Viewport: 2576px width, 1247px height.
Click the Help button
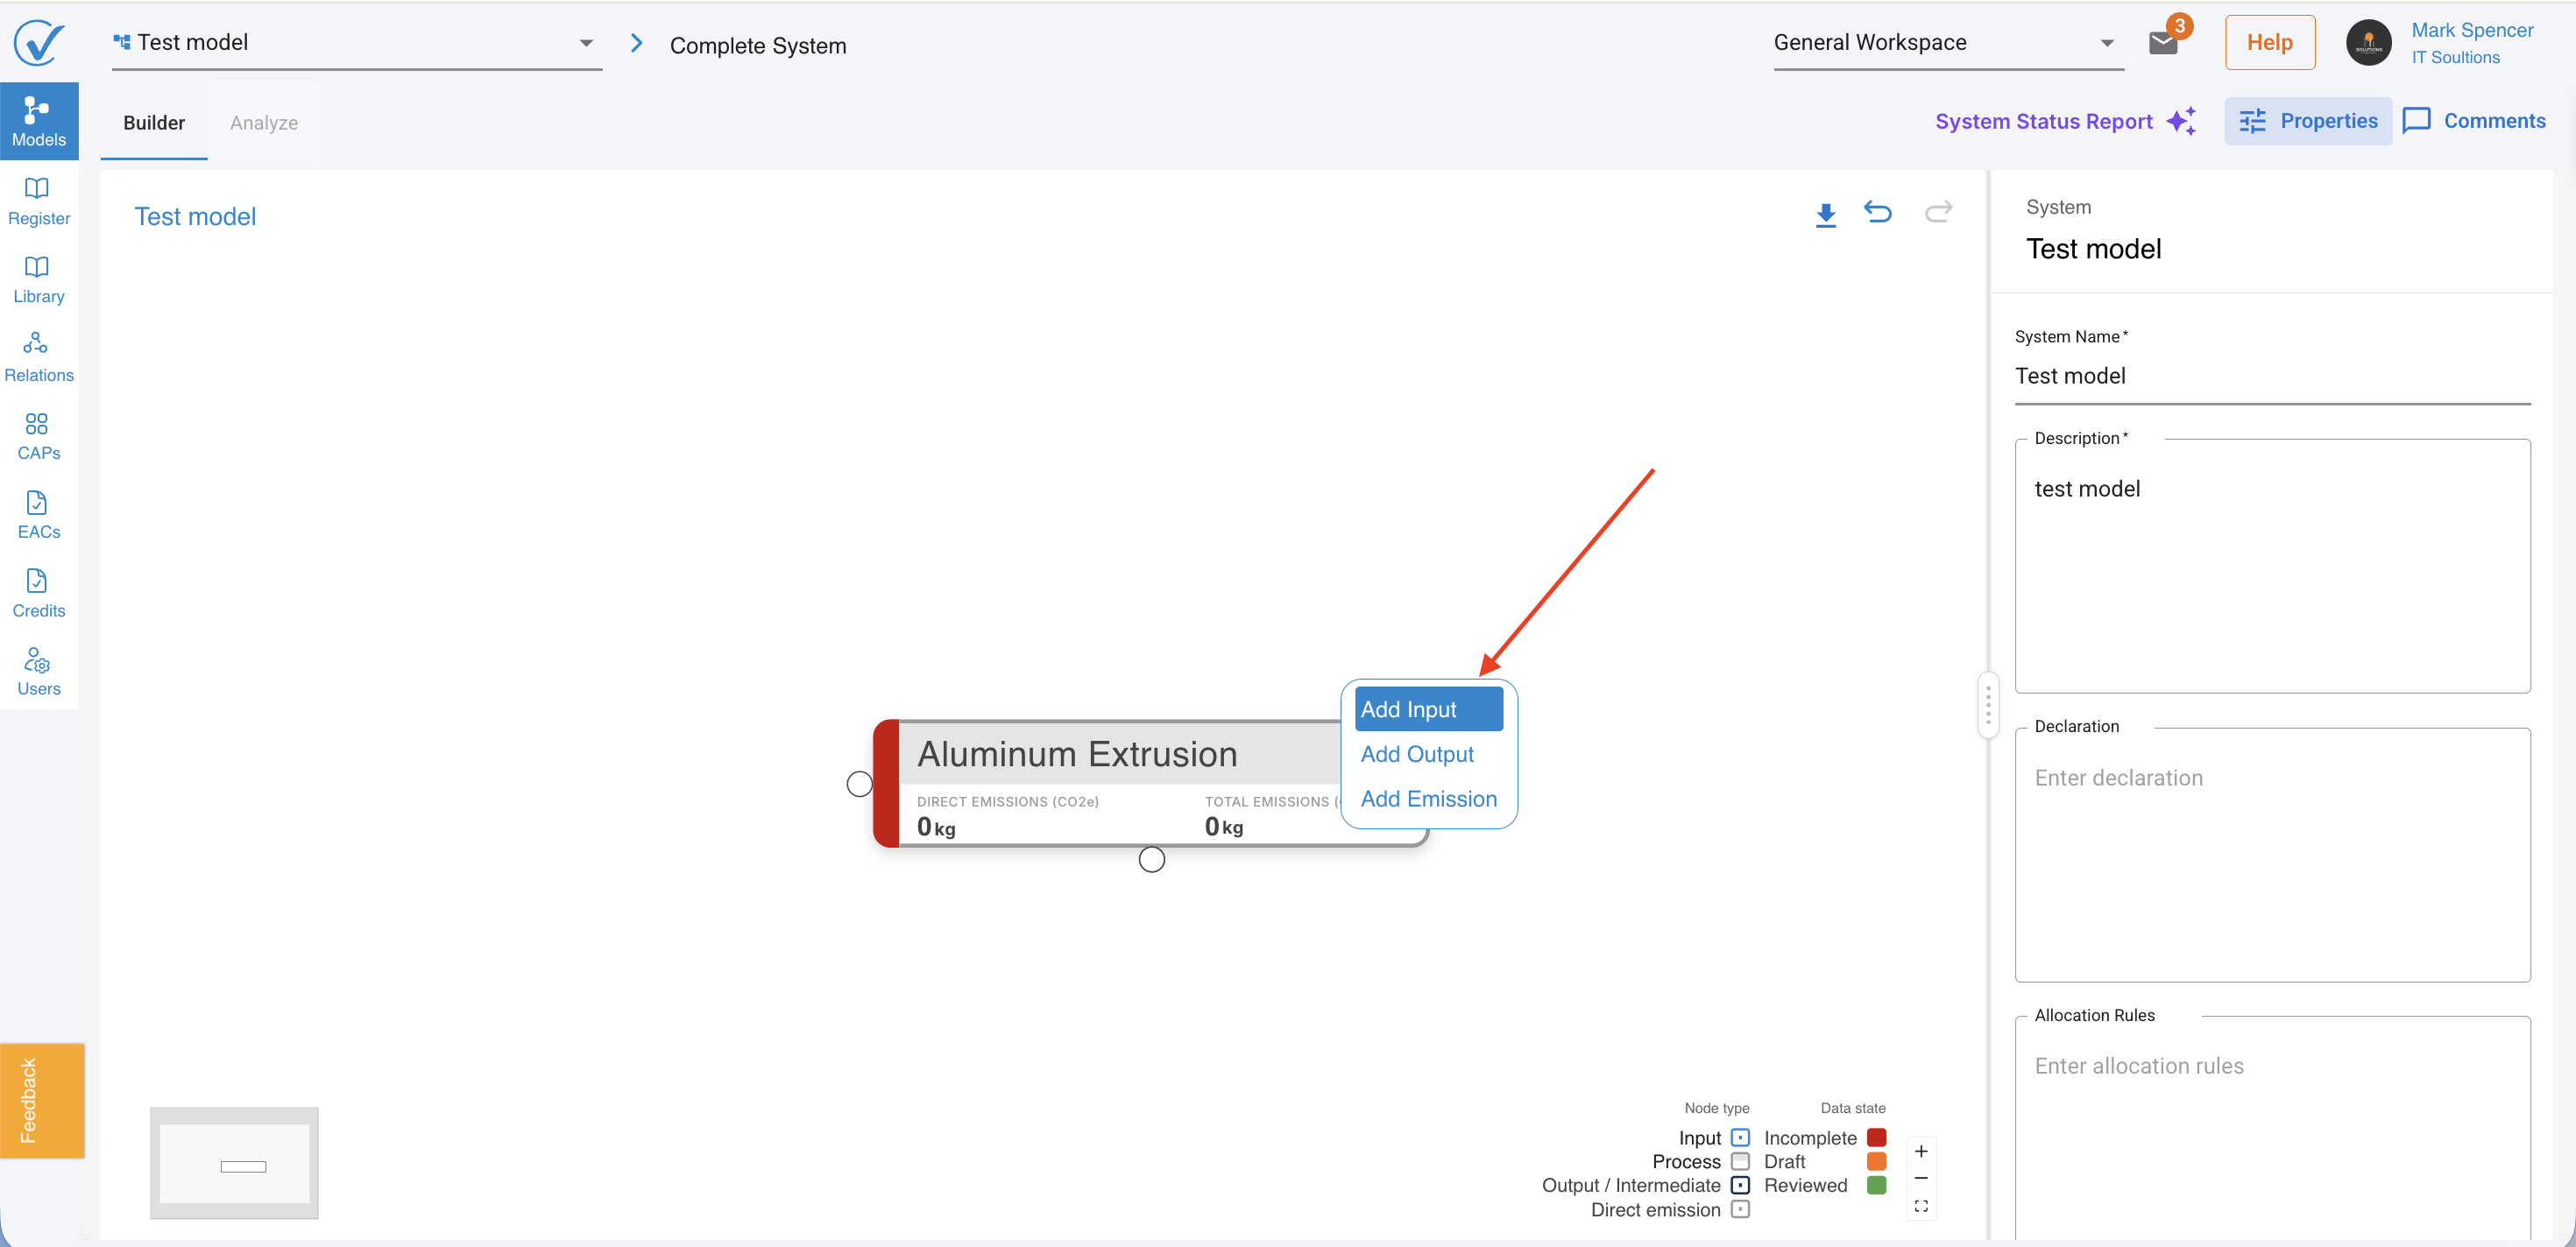pos(2269,42)
